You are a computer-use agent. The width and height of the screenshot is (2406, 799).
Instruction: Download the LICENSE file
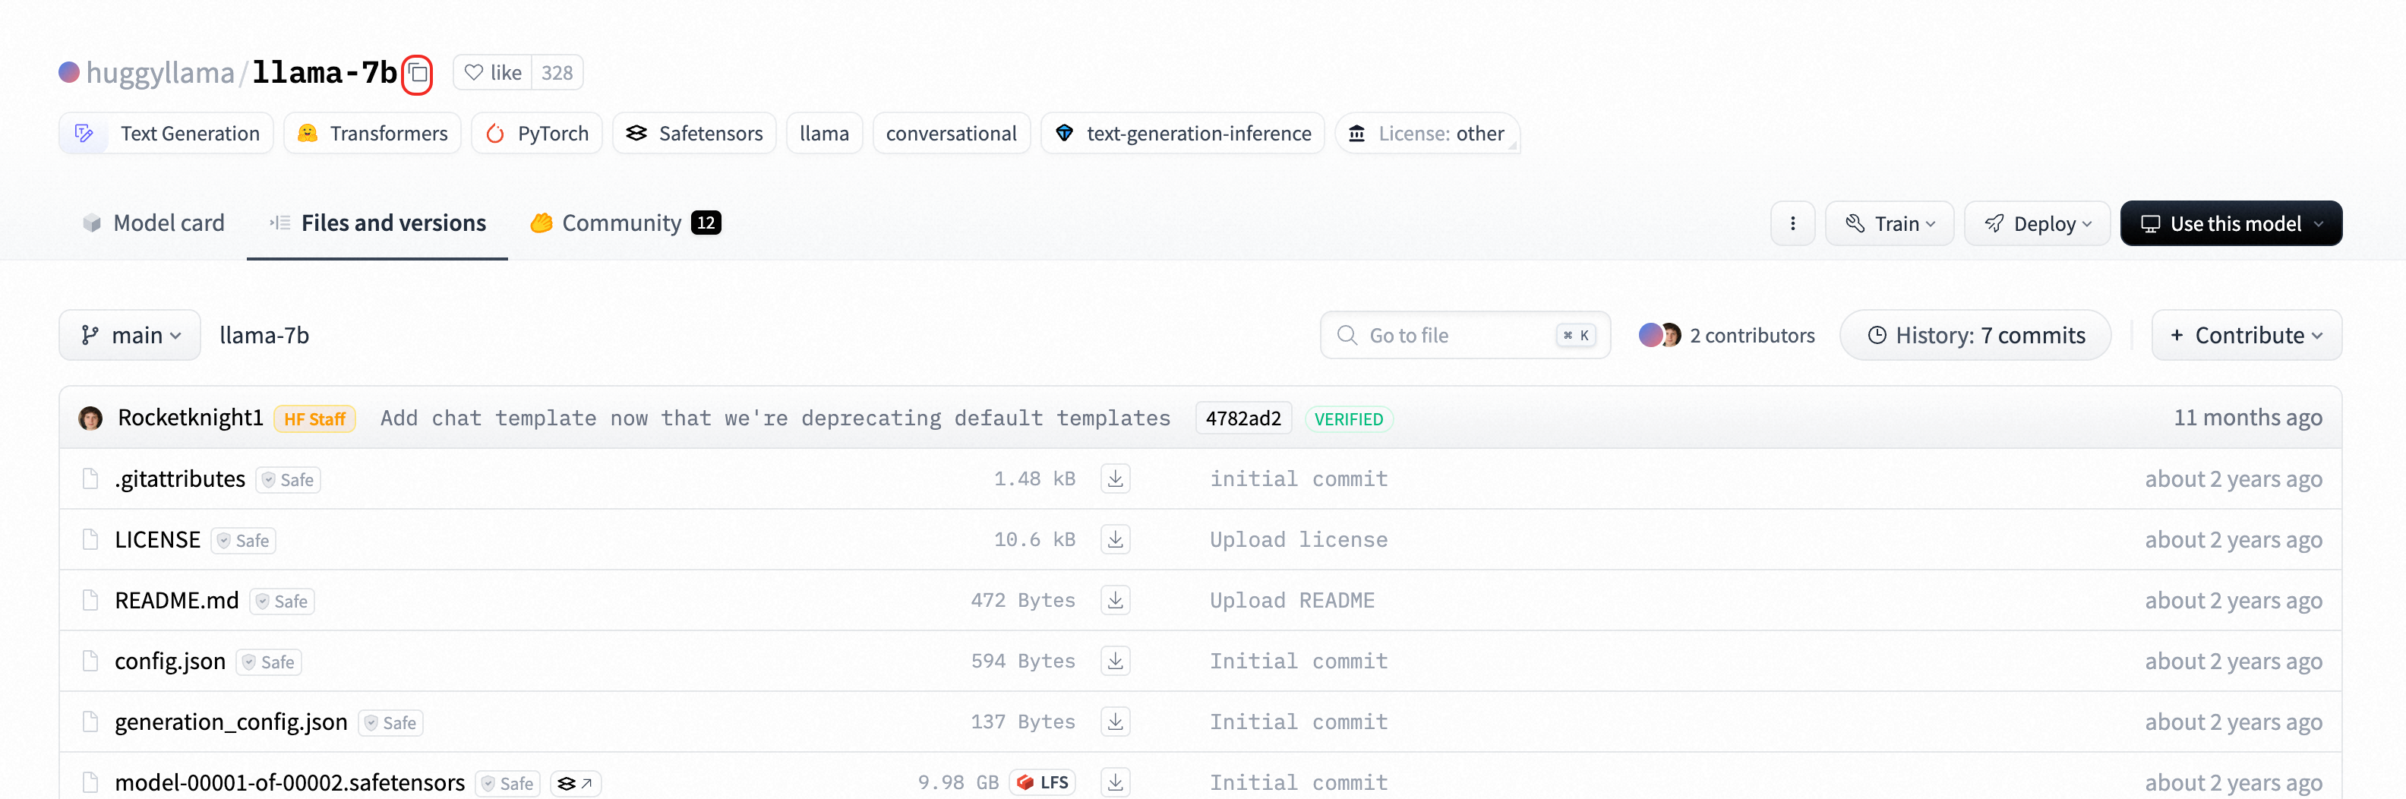click(x=1115, y=539)
